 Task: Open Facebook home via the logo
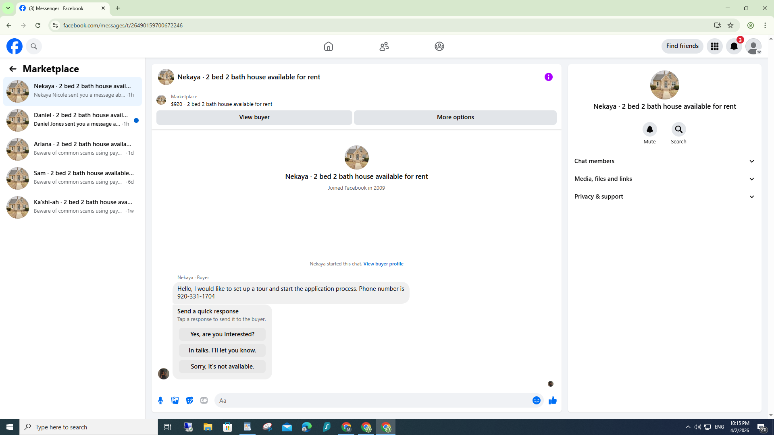(x=15, y=46)
